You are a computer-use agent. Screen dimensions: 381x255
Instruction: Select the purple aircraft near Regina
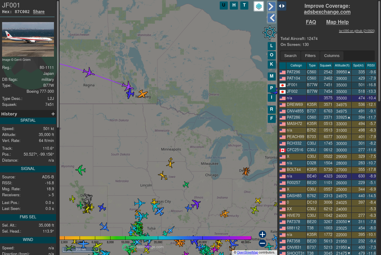point(89,72)
